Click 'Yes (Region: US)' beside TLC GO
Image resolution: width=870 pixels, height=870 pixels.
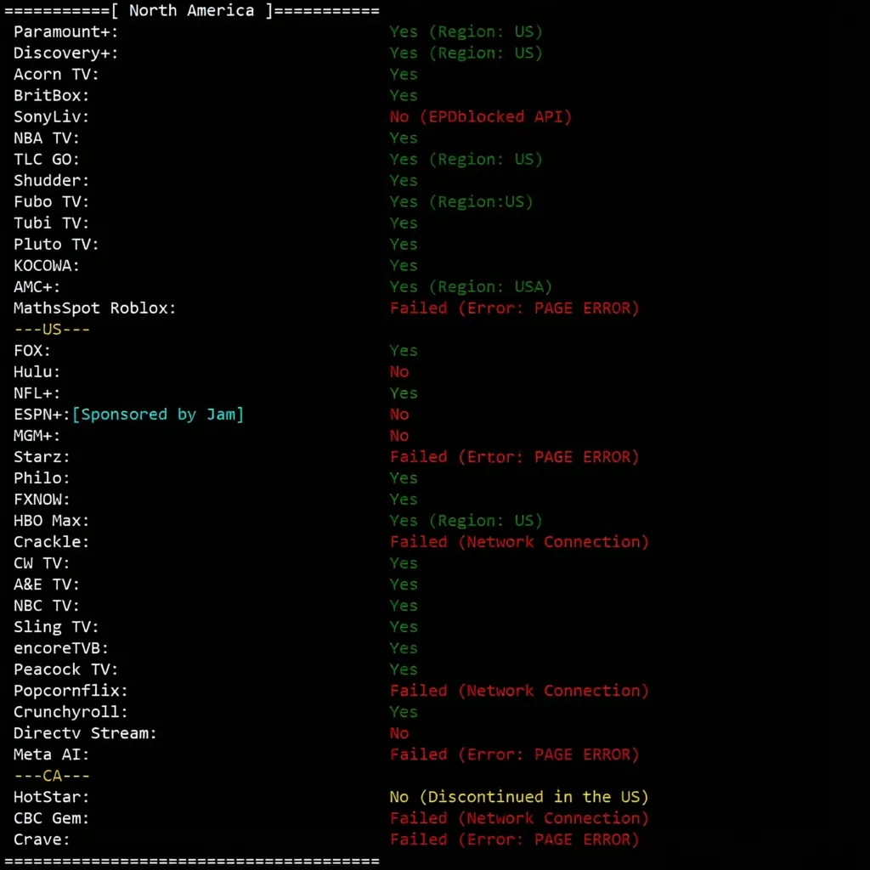coord(466,159)
